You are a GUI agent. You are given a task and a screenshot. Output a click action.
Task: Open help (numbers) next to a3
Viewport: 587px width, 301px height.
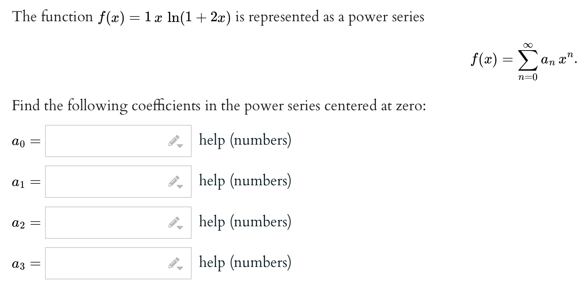[245, 263]
